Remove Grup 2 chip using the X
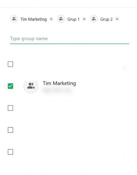The width and height of the screenshot is (137, 175). click(x=117, y=19)
